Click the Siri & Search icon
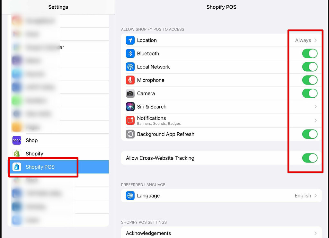Screen dimensions: 329x238 tap(130, 107)
